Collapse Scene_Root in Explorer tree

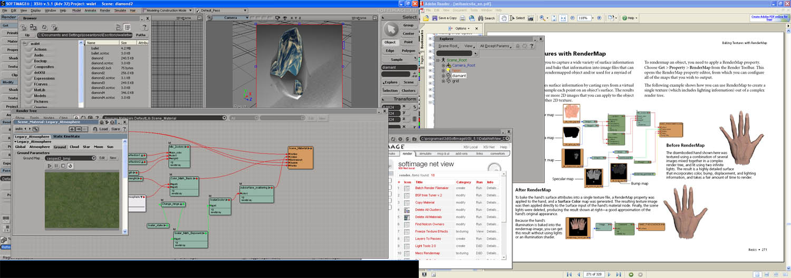(438, 60)
